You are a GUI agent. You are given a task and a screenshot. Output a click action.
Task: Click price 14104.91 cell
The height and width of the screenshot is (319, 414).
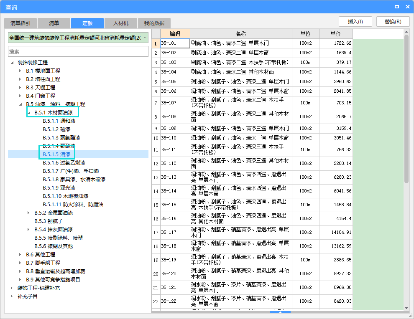click(336, 232)
